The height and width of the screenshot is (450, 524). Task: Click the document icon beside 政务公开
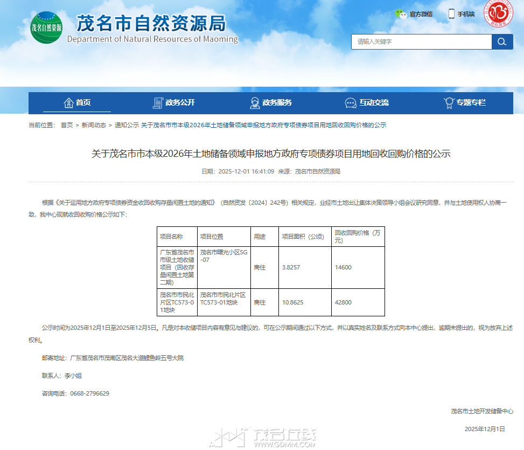click(158, 102)
